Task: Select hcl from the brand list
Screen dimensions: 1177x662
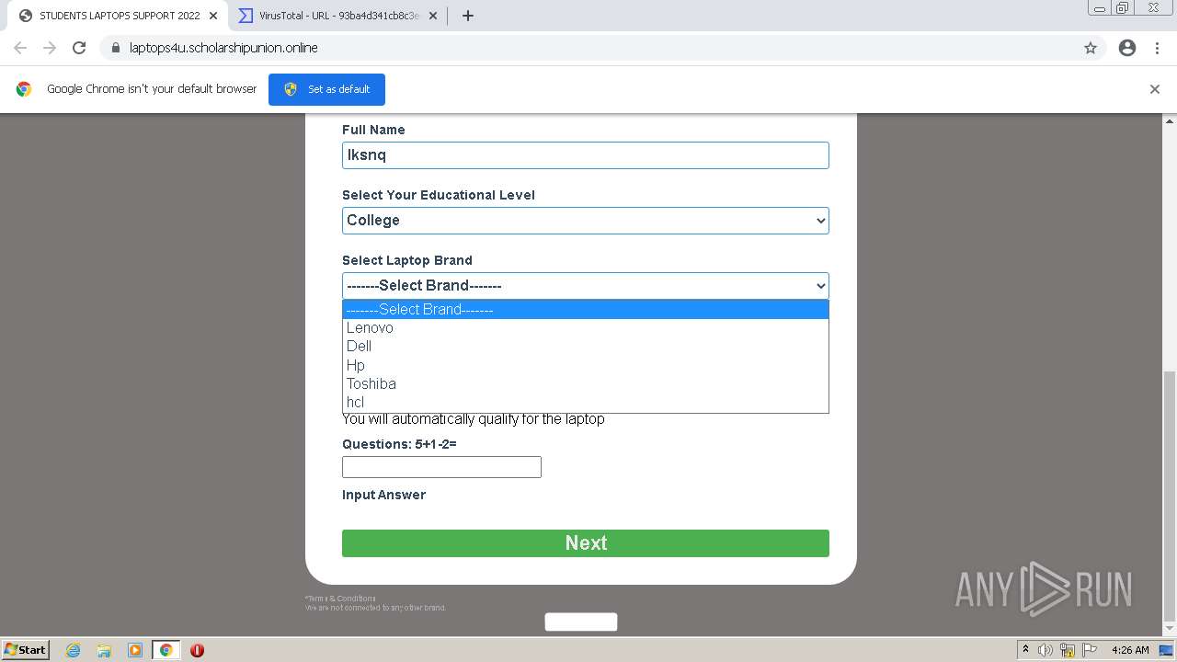Action: tap(586, 402)
